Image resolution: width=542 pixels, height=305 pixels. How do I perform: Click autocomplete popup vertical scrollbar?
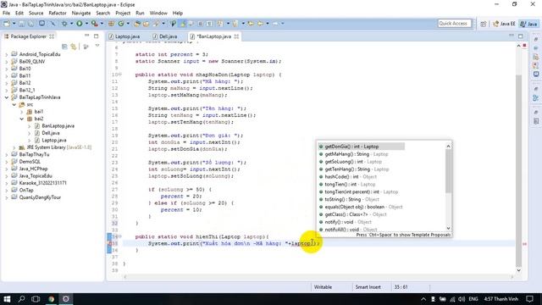[x=448, y=171]
